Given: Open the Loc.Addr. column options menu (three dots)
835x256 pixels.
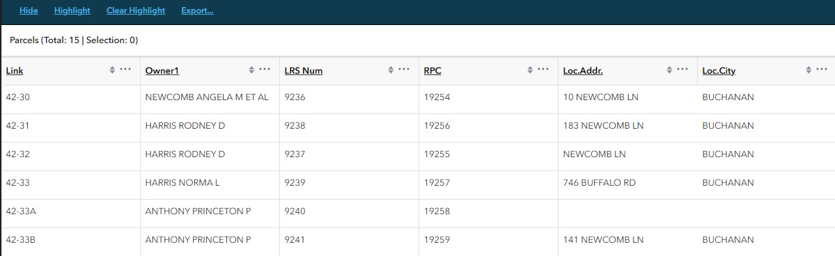Looking at the screenshot, I should [x=682, y=69].
